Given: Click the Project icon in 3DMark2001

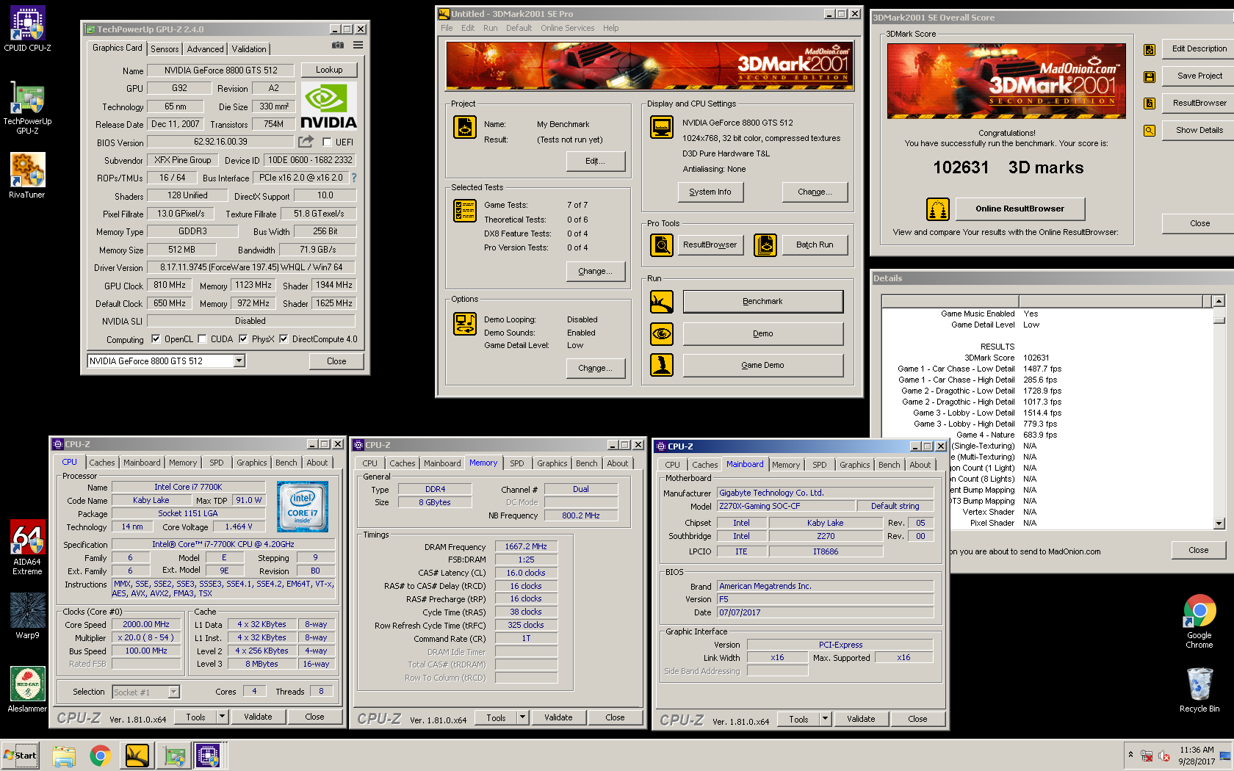Looking at the screenshot, I should pos(465,127).
